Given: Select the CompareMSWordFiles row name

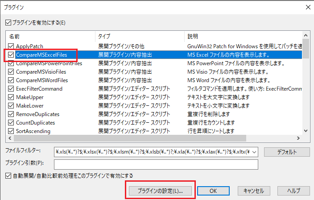Looking at the screenshot, I should 42,80.
